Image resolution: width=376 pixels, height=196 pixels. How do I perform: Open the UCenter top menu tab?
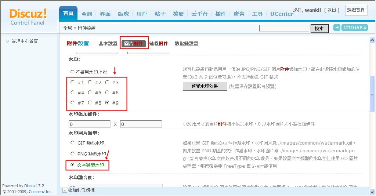(282, 14)
